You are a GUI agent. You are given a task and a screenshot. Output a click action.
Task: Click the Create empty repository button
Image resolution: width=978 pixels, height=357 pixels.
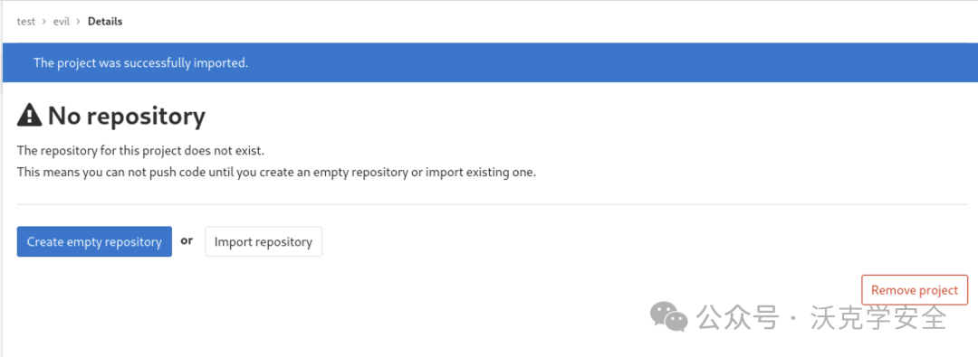click(x=94, y=241)
